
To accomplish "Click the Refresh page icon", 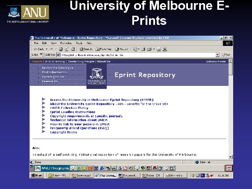I will [x=67, y=49].
